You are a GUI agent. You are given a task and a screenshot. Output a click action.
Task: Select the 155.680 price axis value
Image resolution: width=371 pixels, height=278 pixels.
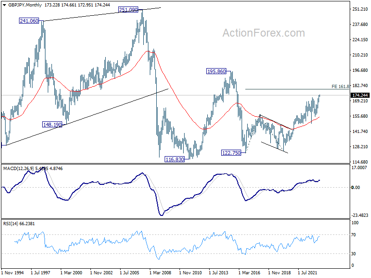click(x=360, y=116)
